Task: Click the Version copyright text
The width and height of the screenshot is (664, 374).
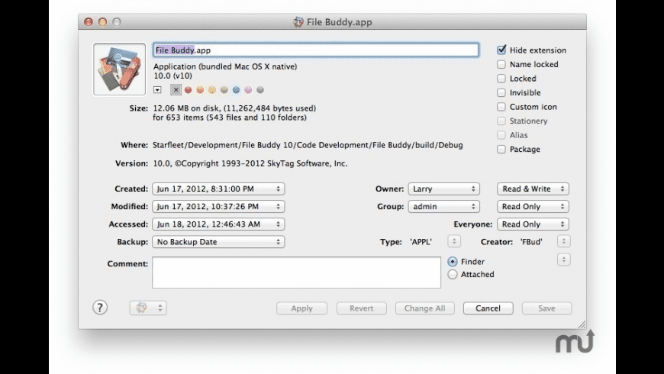Action: click(250, 163)
